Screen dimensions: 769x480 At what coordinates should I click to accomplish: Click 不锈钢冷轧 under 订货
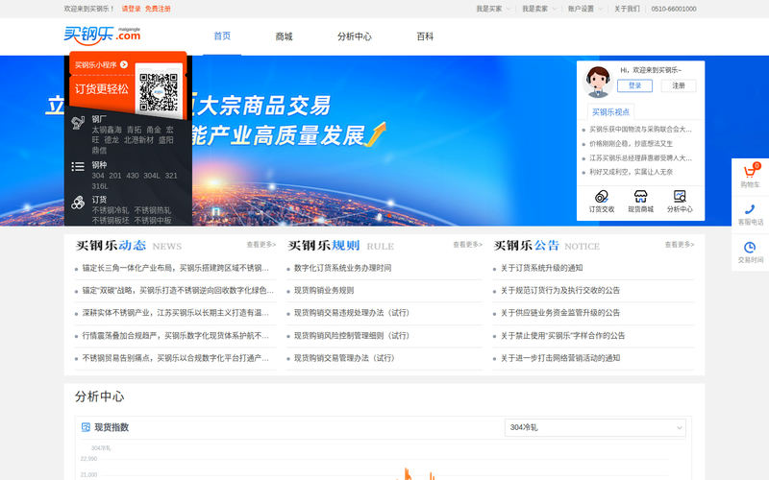(111, 210)
